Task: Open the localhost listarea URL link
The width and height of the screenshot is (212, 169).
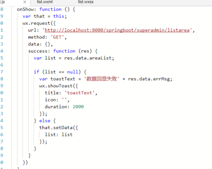Action: [x=117, y=30]
